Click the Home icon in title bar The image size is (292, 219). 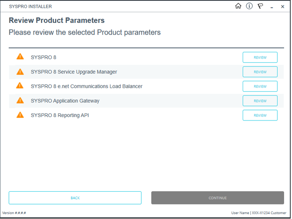(238, 6)
